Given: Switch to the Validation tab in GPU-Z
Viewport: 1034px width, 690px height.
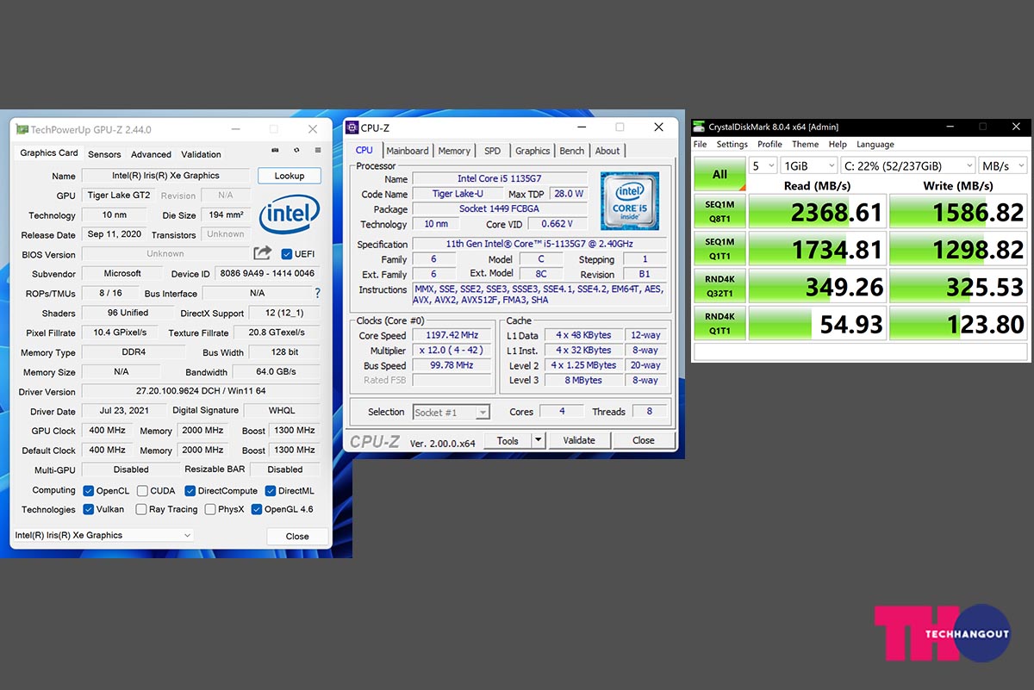Looking at the screenshot, I should tap(201, 154).
